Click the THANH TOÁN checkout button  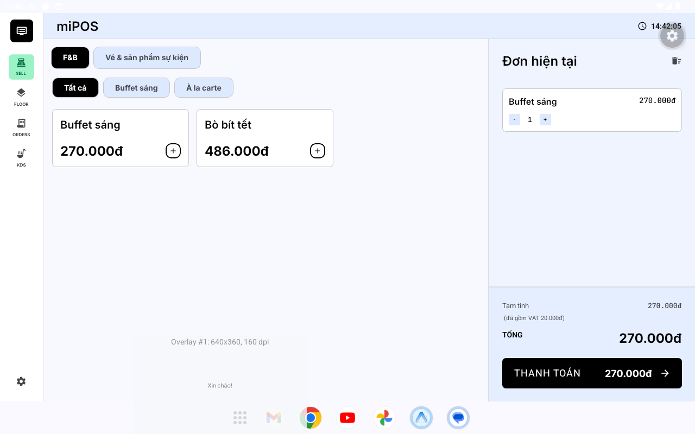coord(592,373)
